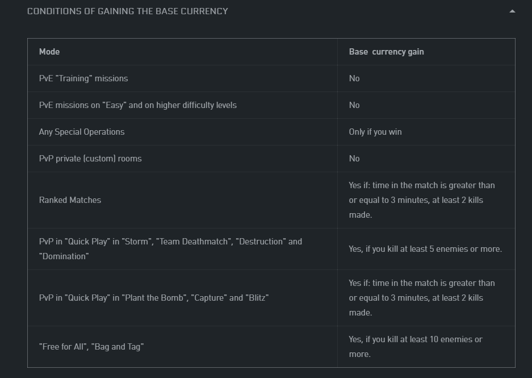Click the Plant the Bomb modes' condition text

[x=422, y=298]
